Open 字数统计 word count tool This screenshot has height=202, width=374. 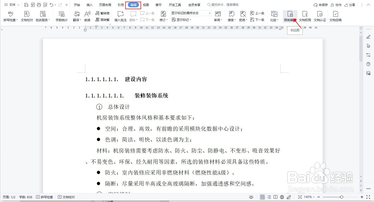click(61, 16)
